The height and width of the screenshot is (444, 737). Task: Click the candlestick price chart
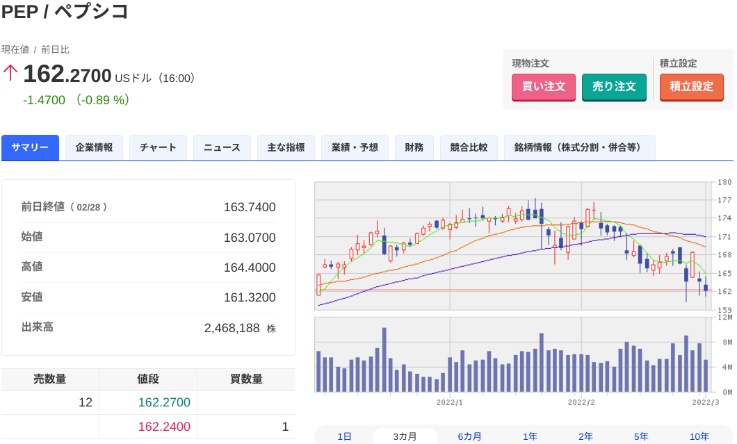click(514, 246)
